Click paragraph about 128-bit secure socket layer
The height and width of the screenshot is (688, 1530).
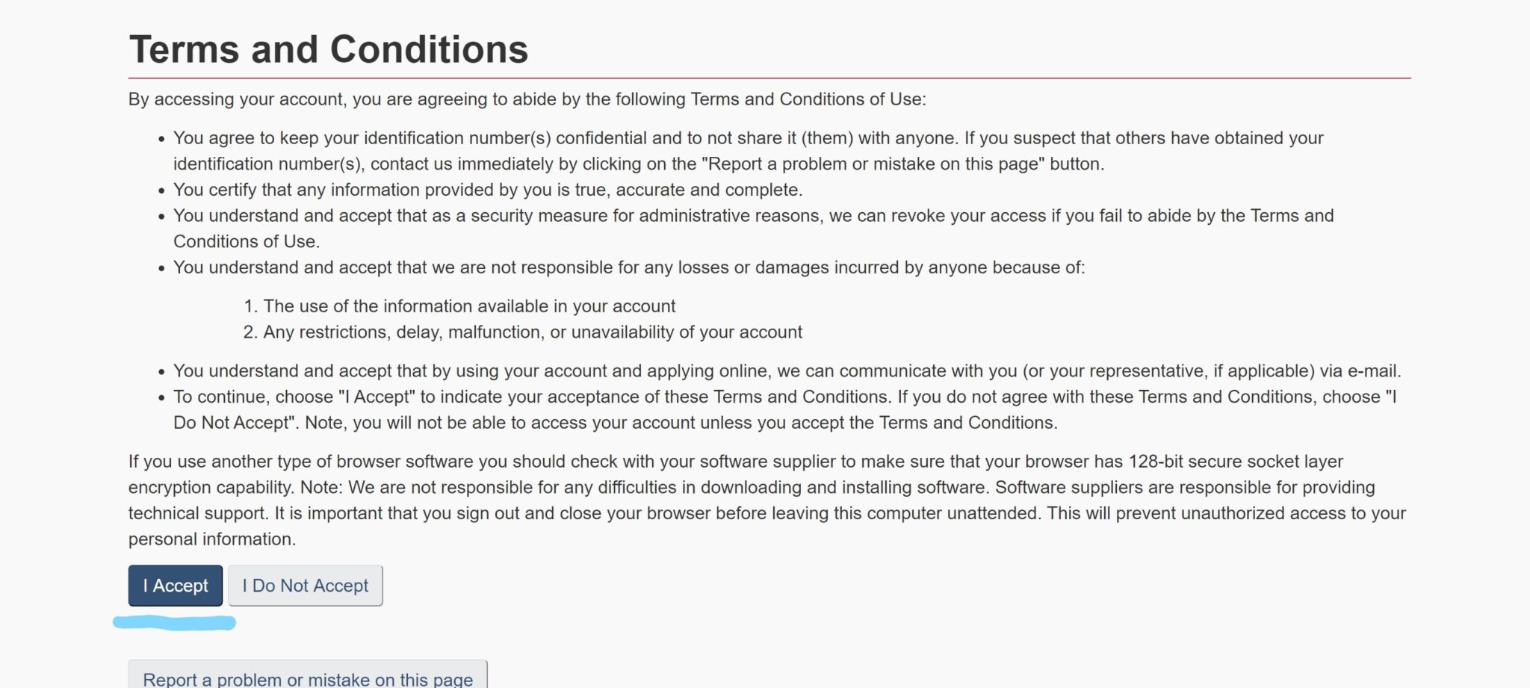tap(767, 500)
